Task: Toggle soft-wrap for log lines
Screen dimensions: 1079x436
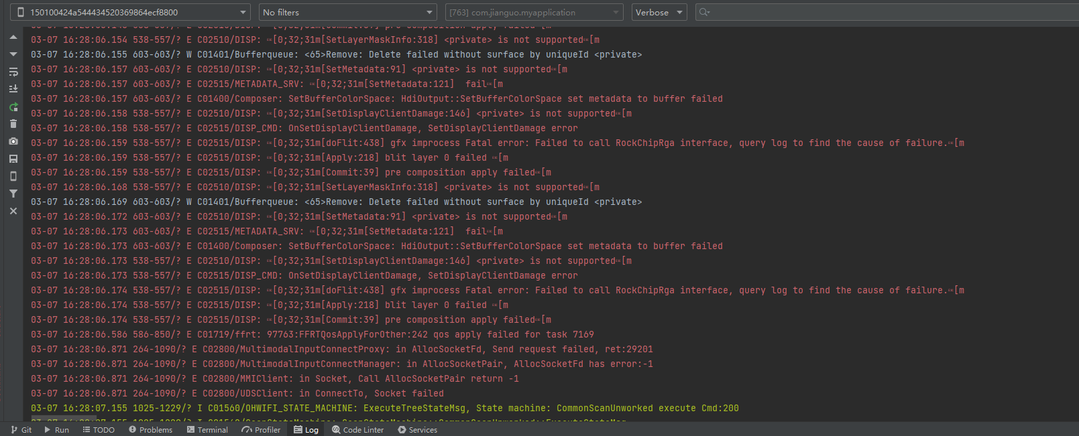Action: (13, 72)
